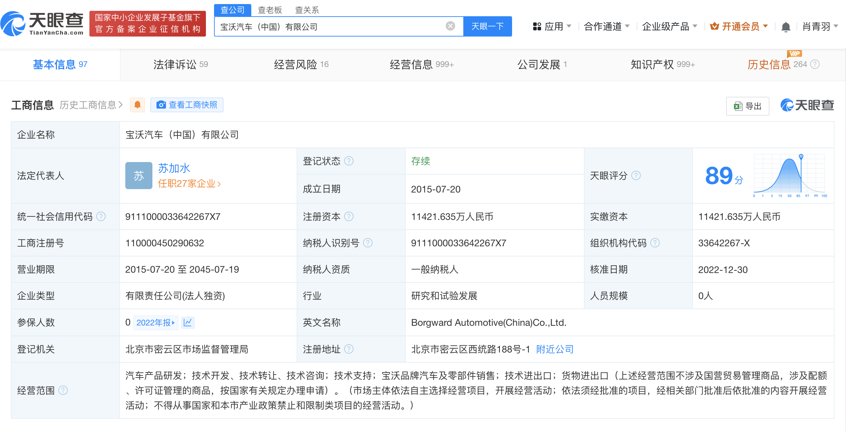This screenshot has height=431, width=846.
Task: Click help icon next to 统一社会信用代码
Action: [101, 217]
